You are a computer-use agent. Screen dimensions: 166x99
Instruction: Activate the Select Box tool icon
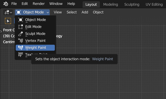tap(8, 21)
